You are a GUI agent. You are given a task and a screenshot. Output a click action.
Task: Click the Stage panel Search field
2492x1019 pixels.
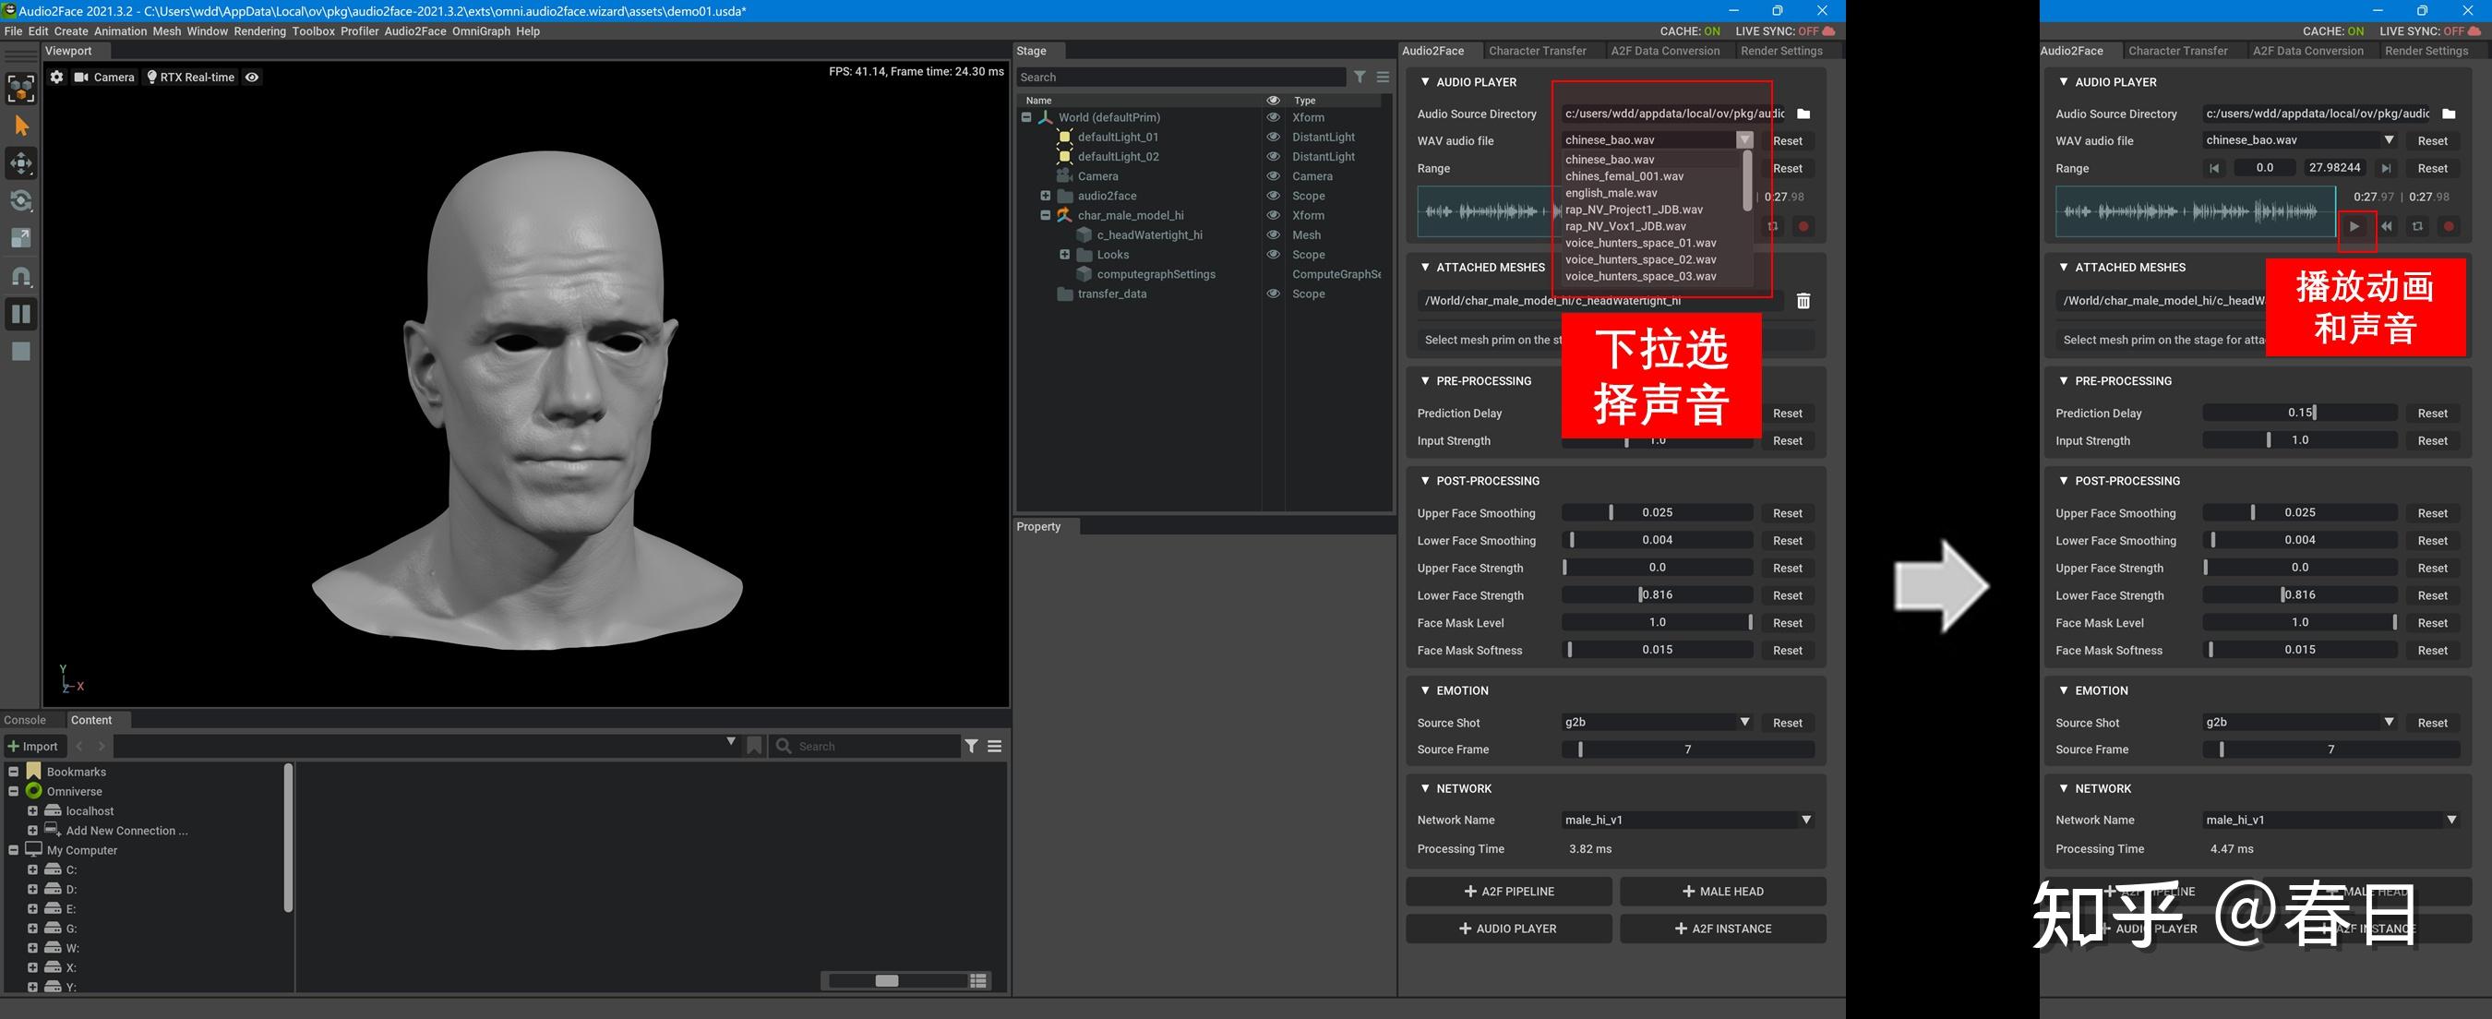(1180, 78)
